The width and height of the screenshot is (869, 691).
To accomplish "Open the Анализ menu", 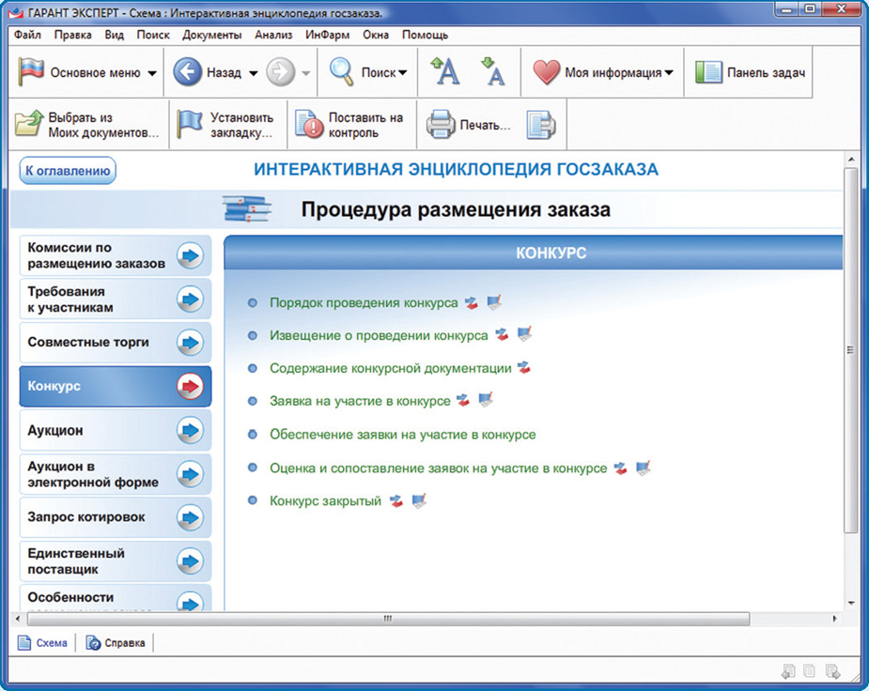I will coord(273,35).
